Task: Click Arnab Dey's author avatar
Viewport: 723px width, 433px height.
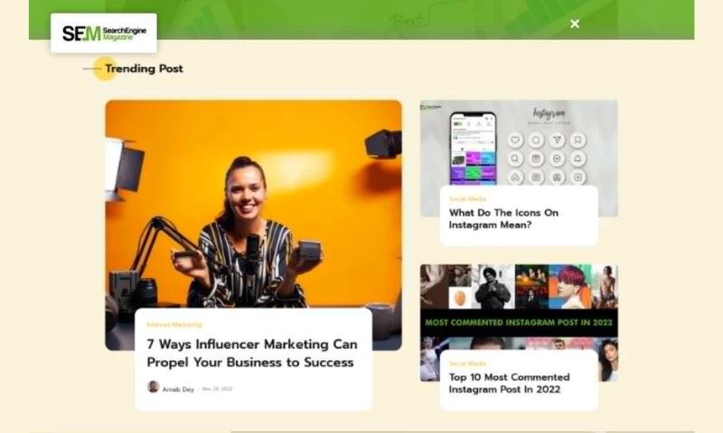Action: (154, 387)
